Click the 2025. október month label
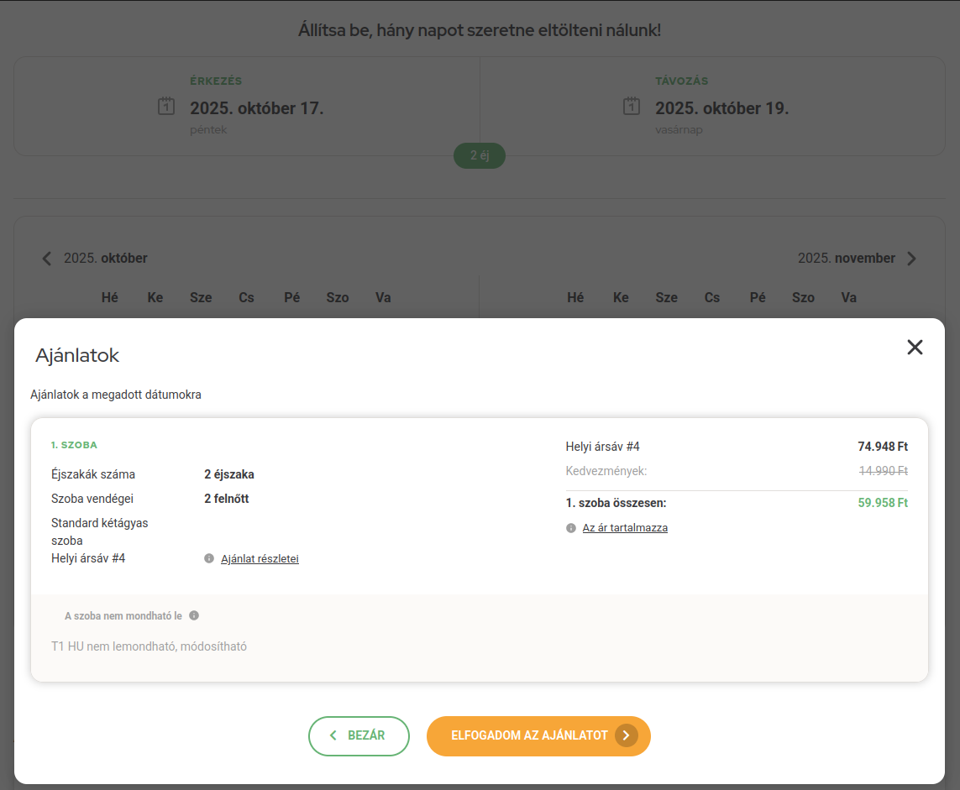 106,259
